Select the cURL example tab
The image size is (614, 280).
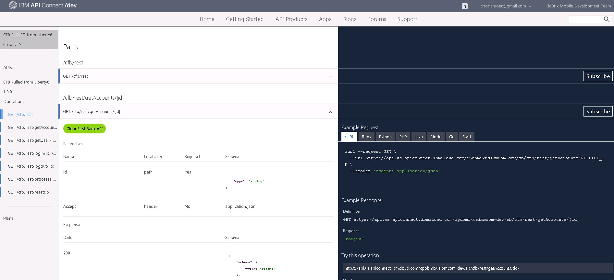349,137
